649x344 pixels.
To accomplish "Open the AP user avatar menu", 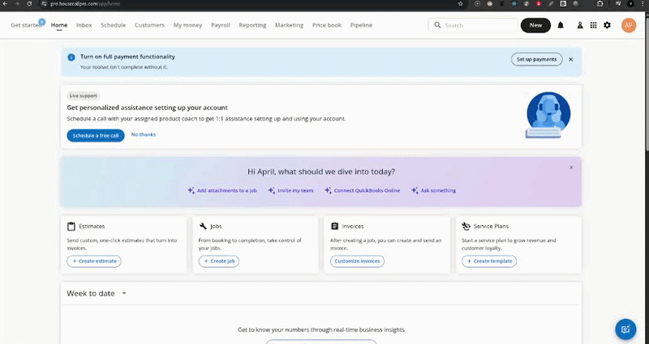I will [628, 25].
